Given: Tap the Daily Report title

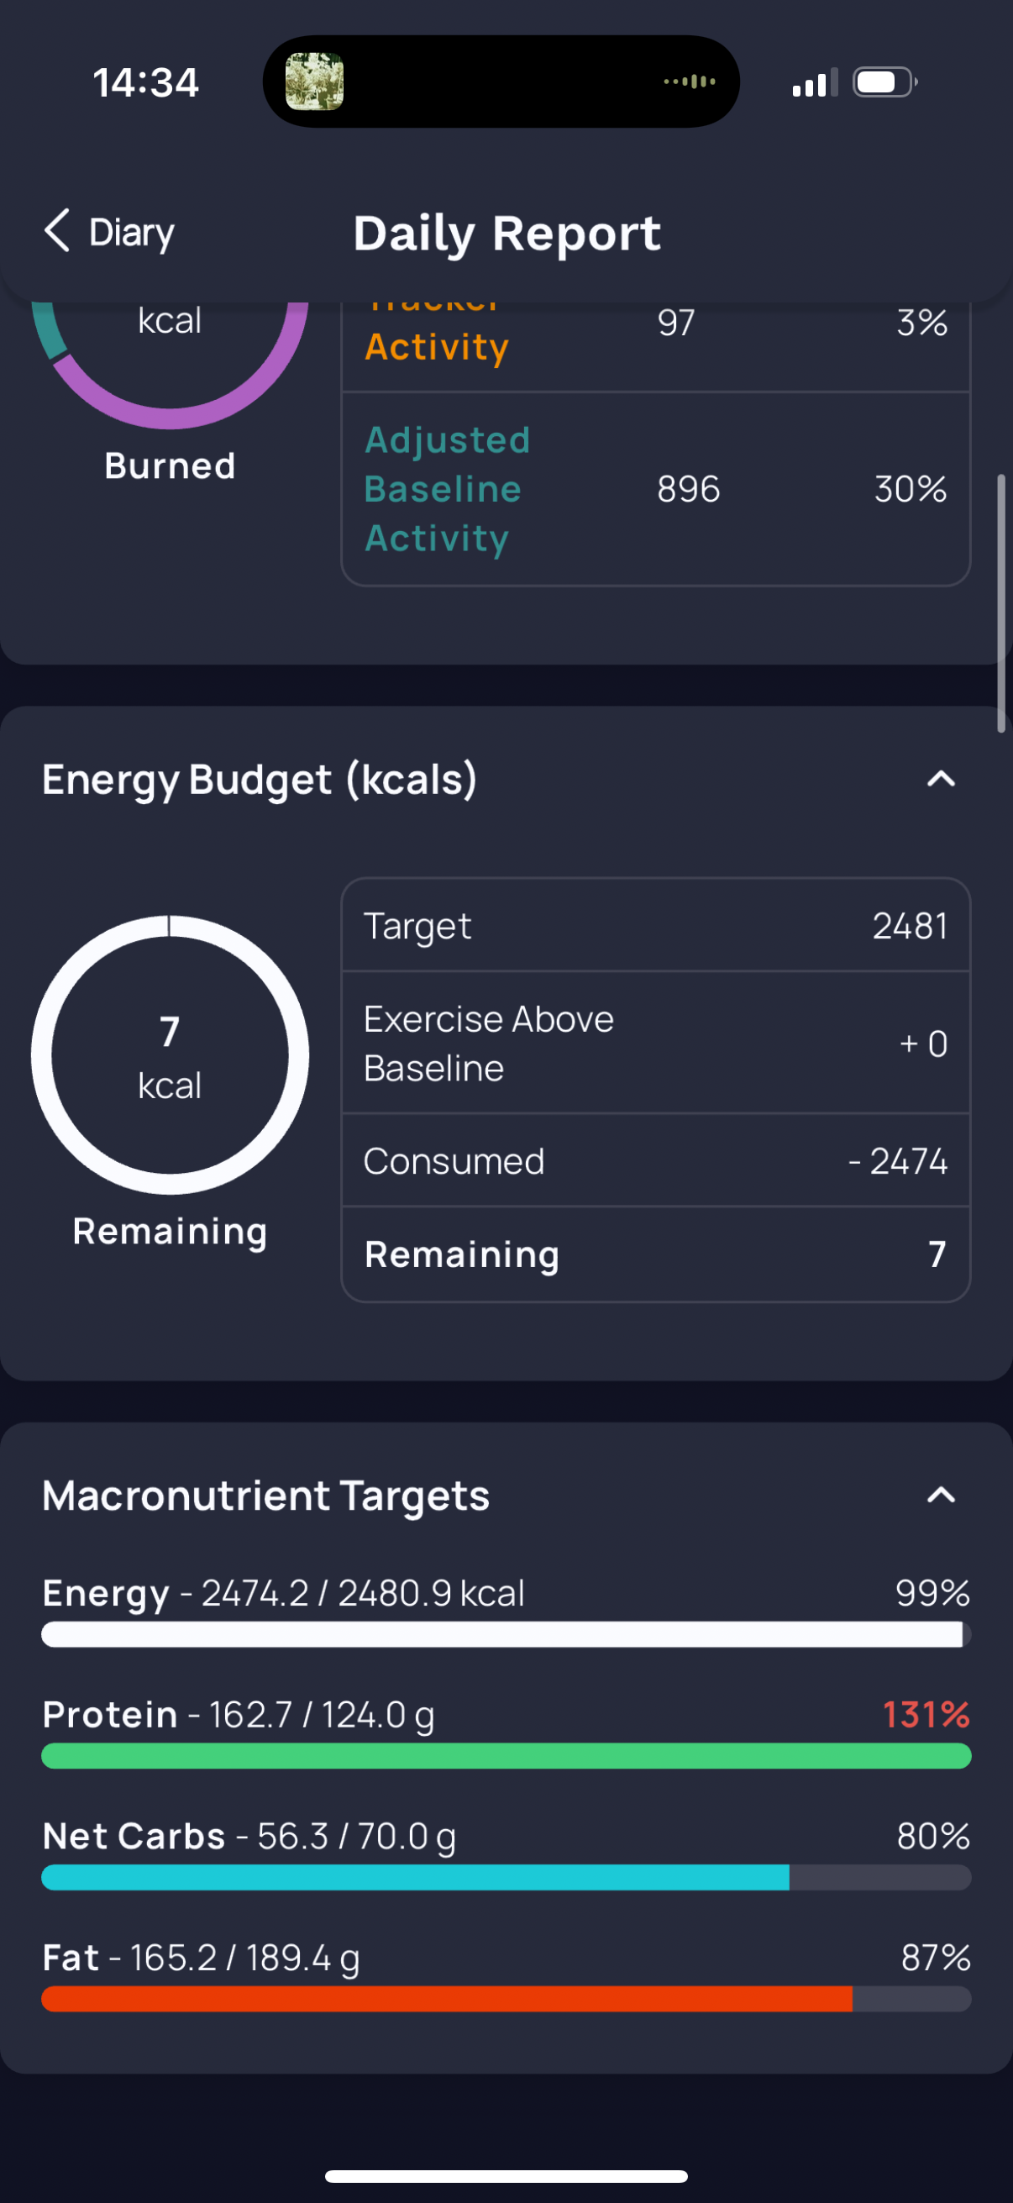Looking at the screenshot, I should 507,234.
